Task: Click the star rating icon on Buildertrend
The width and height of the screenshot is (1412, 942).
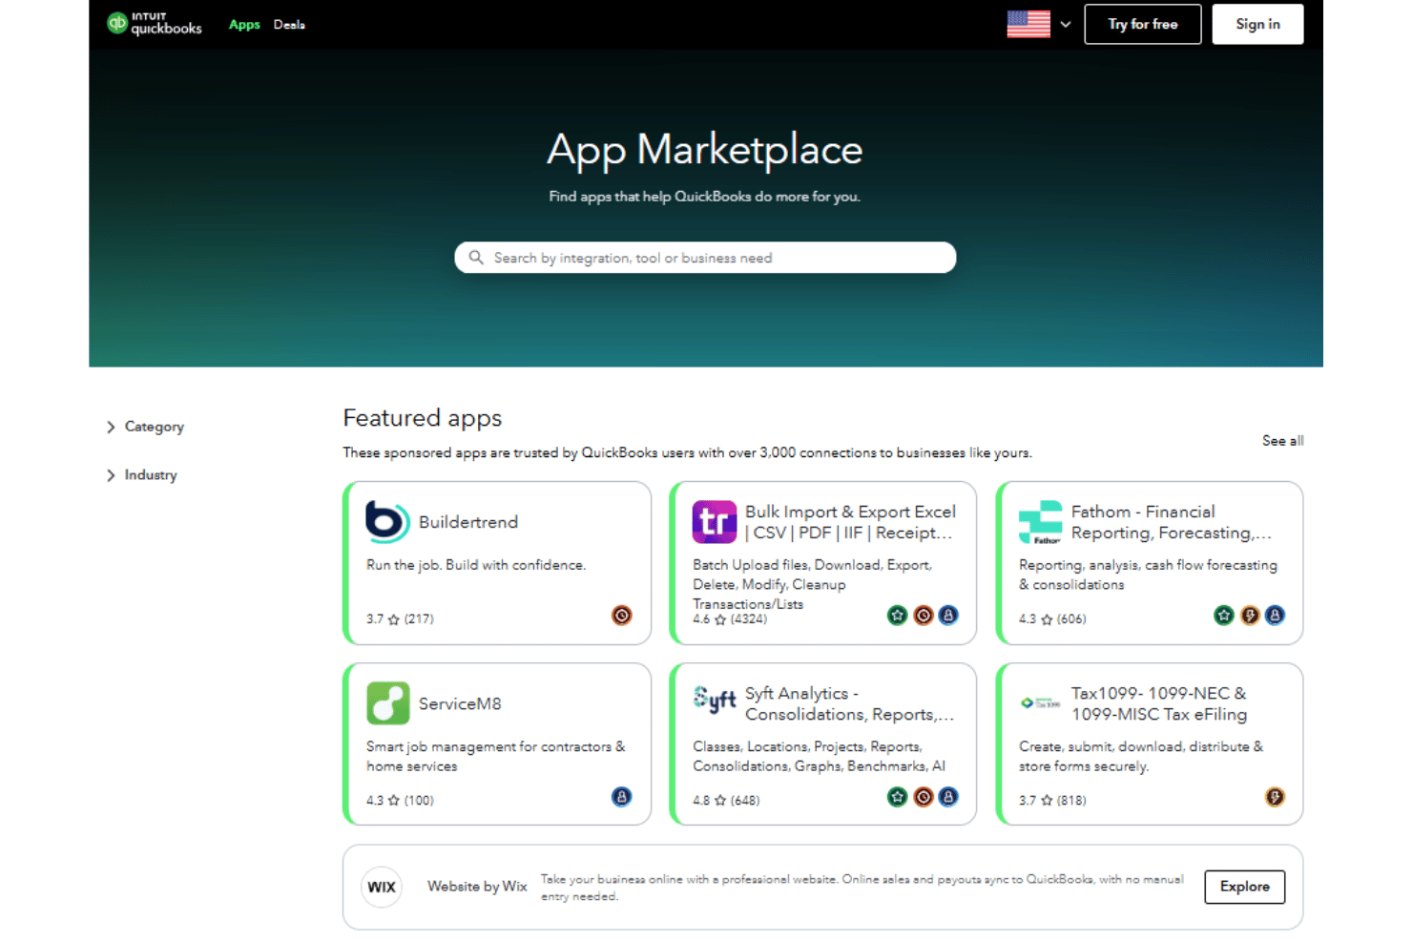Action: tap(393, 619)
